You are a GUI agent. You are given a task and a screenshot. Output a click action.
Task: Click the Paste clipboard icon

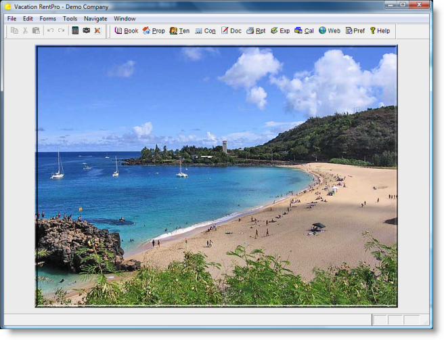(37, 30)
